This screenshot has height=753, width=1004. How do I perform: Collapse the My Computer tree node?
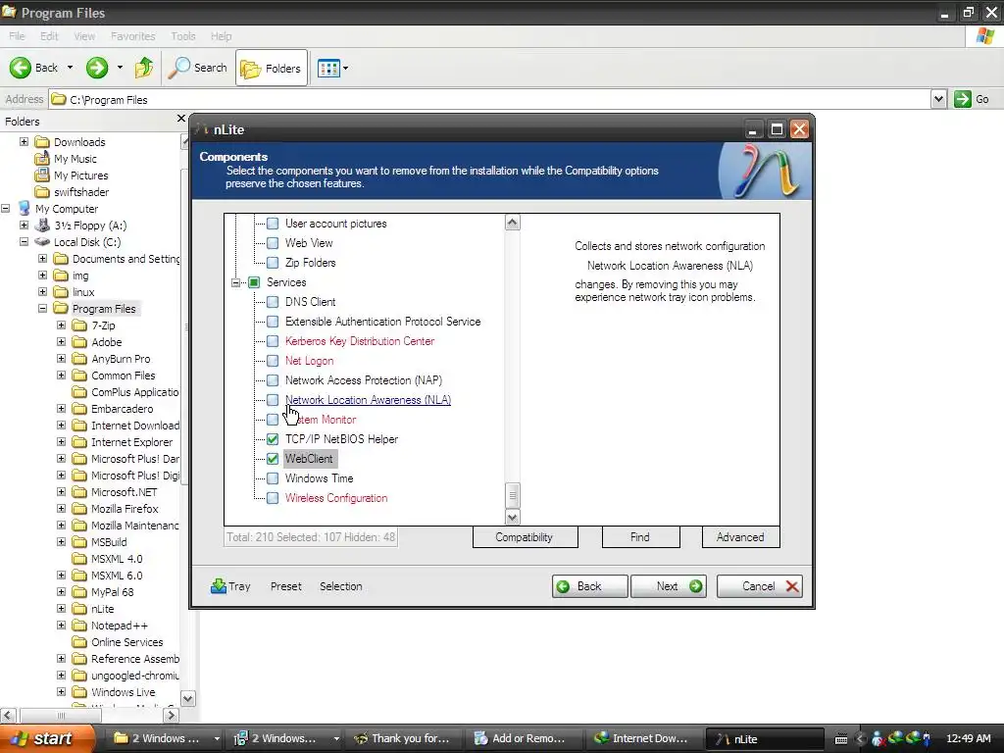pos(6,208)
